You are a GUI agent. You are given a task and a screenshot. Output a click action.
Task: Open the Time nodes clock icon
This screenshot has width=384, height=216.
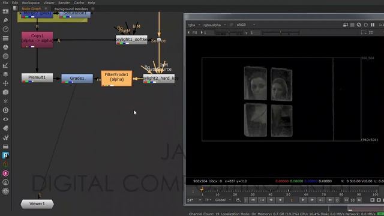5,29
